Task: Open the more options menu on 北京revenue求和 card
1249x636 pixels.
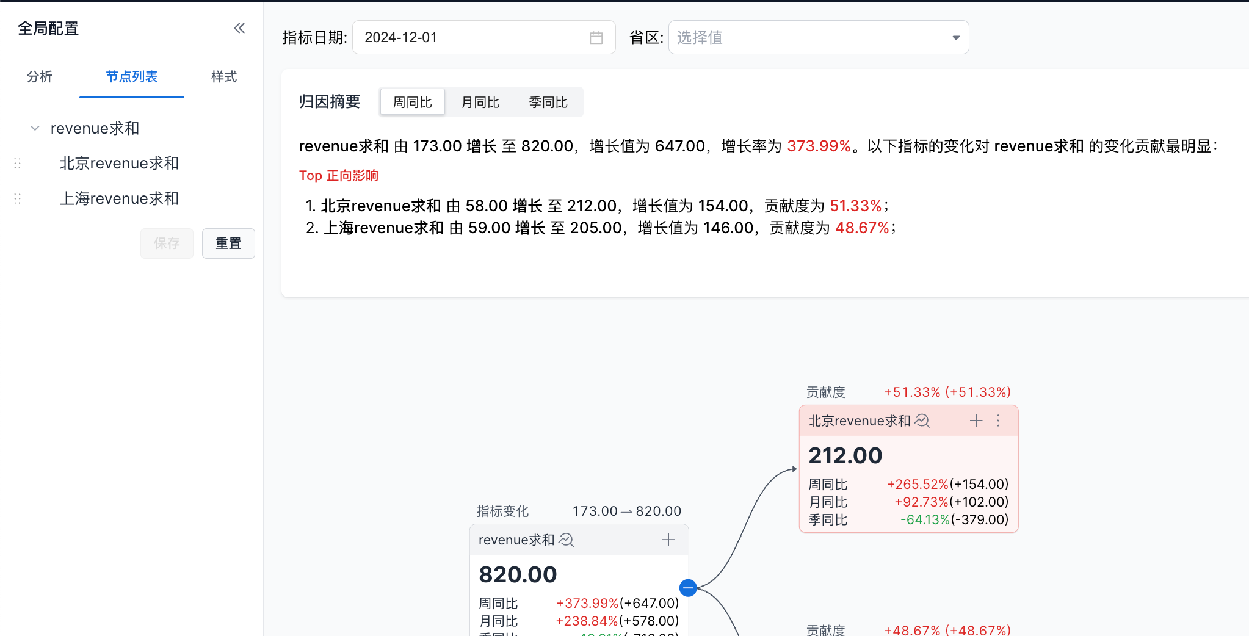Action: coord(998,421)
